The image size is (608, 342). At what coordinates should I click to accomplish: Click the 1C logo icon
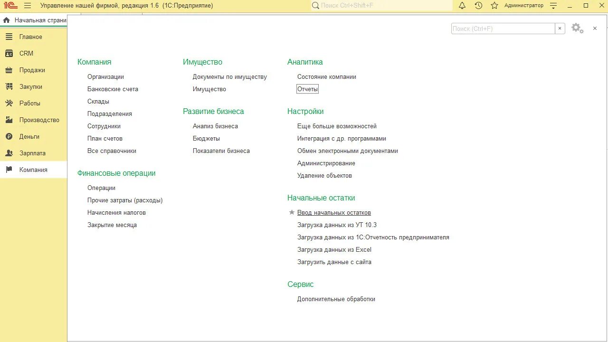tap(10, 6)
